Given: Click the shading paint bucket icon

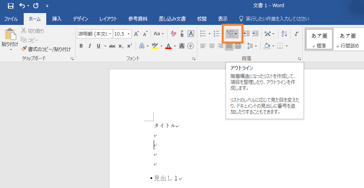Looking at the screenshot, I should point(267,46).
